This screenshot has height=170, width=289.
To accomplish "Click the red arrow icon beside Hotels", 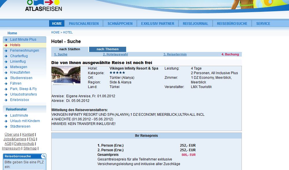I will coord(6,45).
